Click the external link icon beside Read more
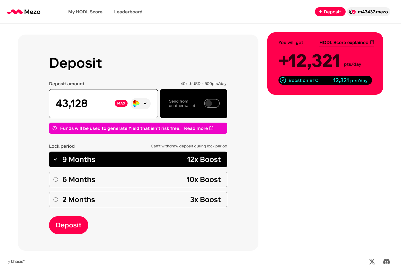Viewport: 401px width, 270px height. pyautogui.click(x=211, y=128)
